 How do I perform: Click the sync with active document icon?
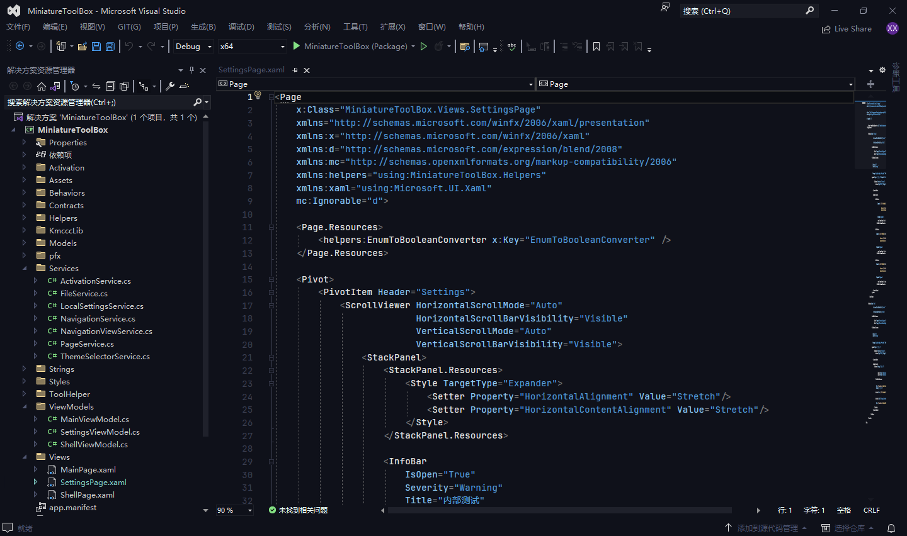pyautogui.click(x=96, y=86)
